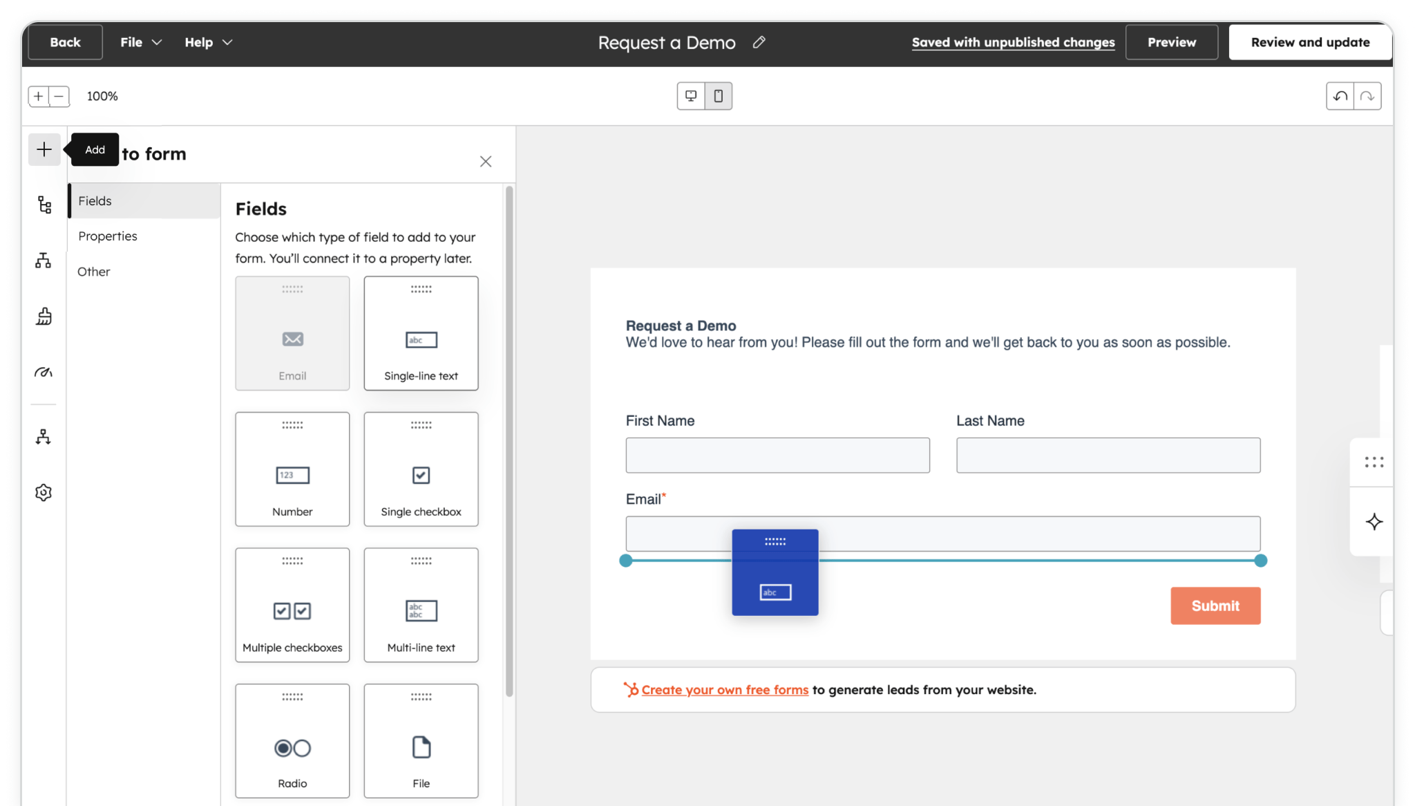Select the Other tab
1415x806 pixels.
point(94,272)
